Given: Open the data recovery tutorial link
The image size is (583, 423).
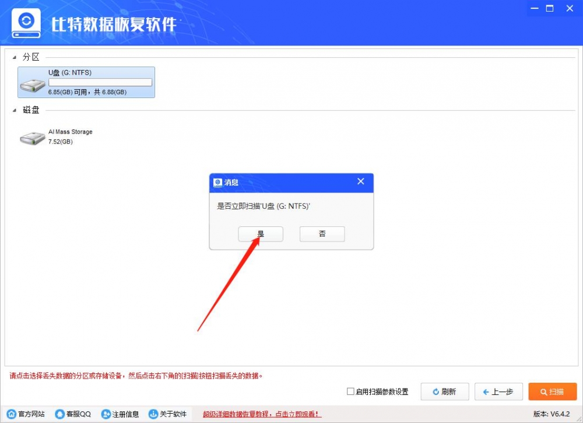Looking at the screenshot, I should [x=262, y=414].
